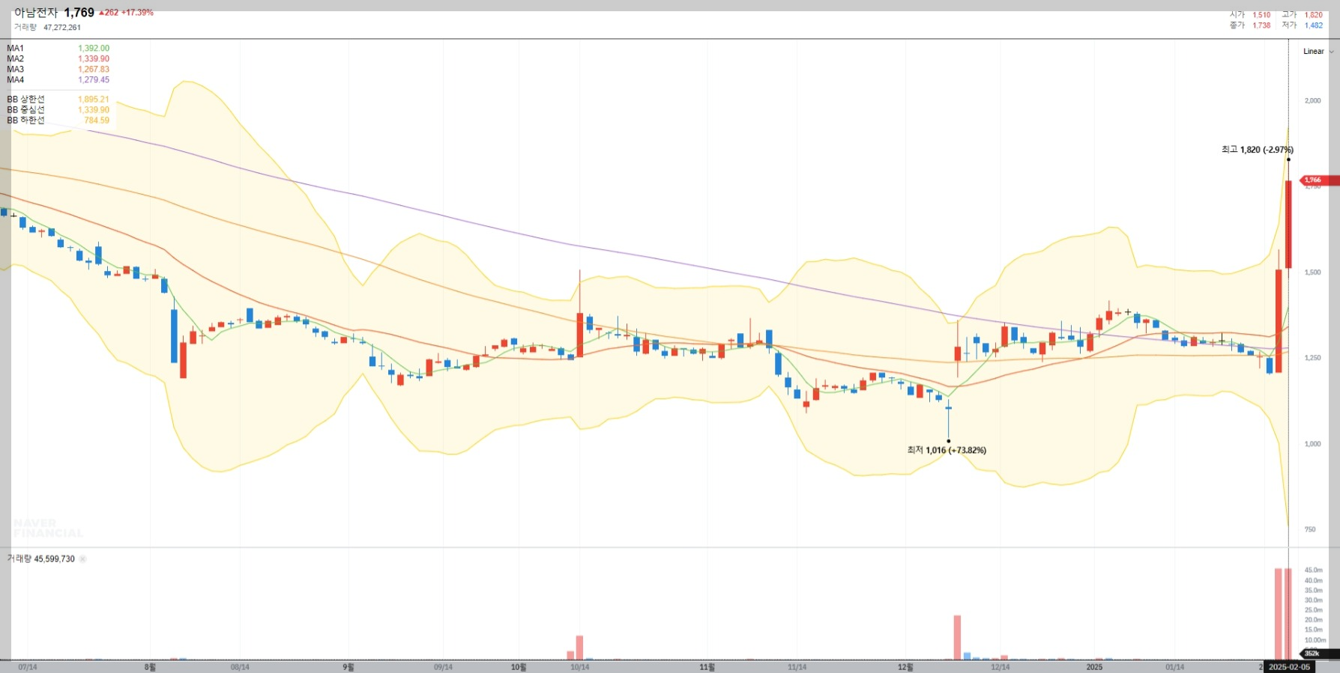
Task: Click the 750 price axis label
Action: [x=1310, y=530]
